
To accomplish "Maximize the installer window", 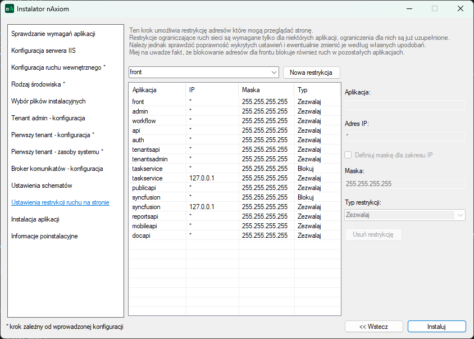I will [434, 9].
